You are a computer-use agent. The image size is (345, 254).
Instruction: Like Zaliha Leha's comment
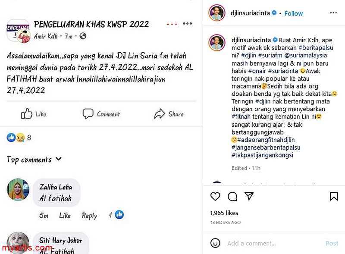[65, 215]
